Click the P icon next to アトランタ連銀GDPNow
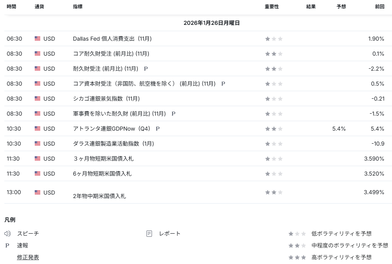 pyautogui.click(x=158, y=129)
